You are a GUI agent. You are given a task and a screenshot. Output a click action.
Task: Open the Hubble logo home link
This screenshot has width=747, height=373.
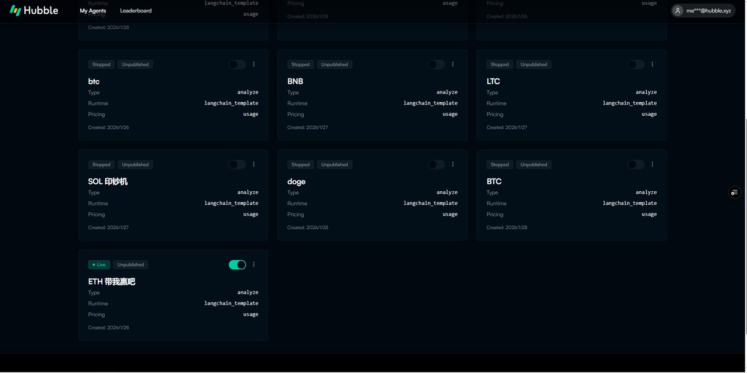tap(34, 11)
